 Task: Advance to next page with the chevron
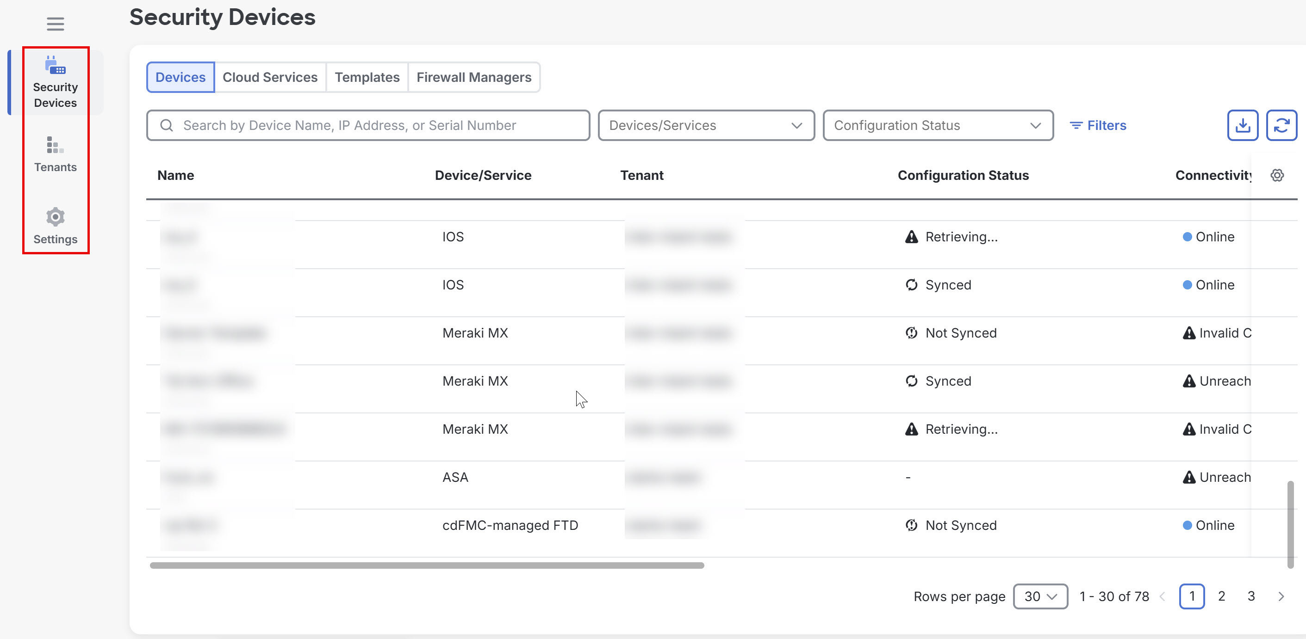pyautogui.click(x=1280, y=596)
